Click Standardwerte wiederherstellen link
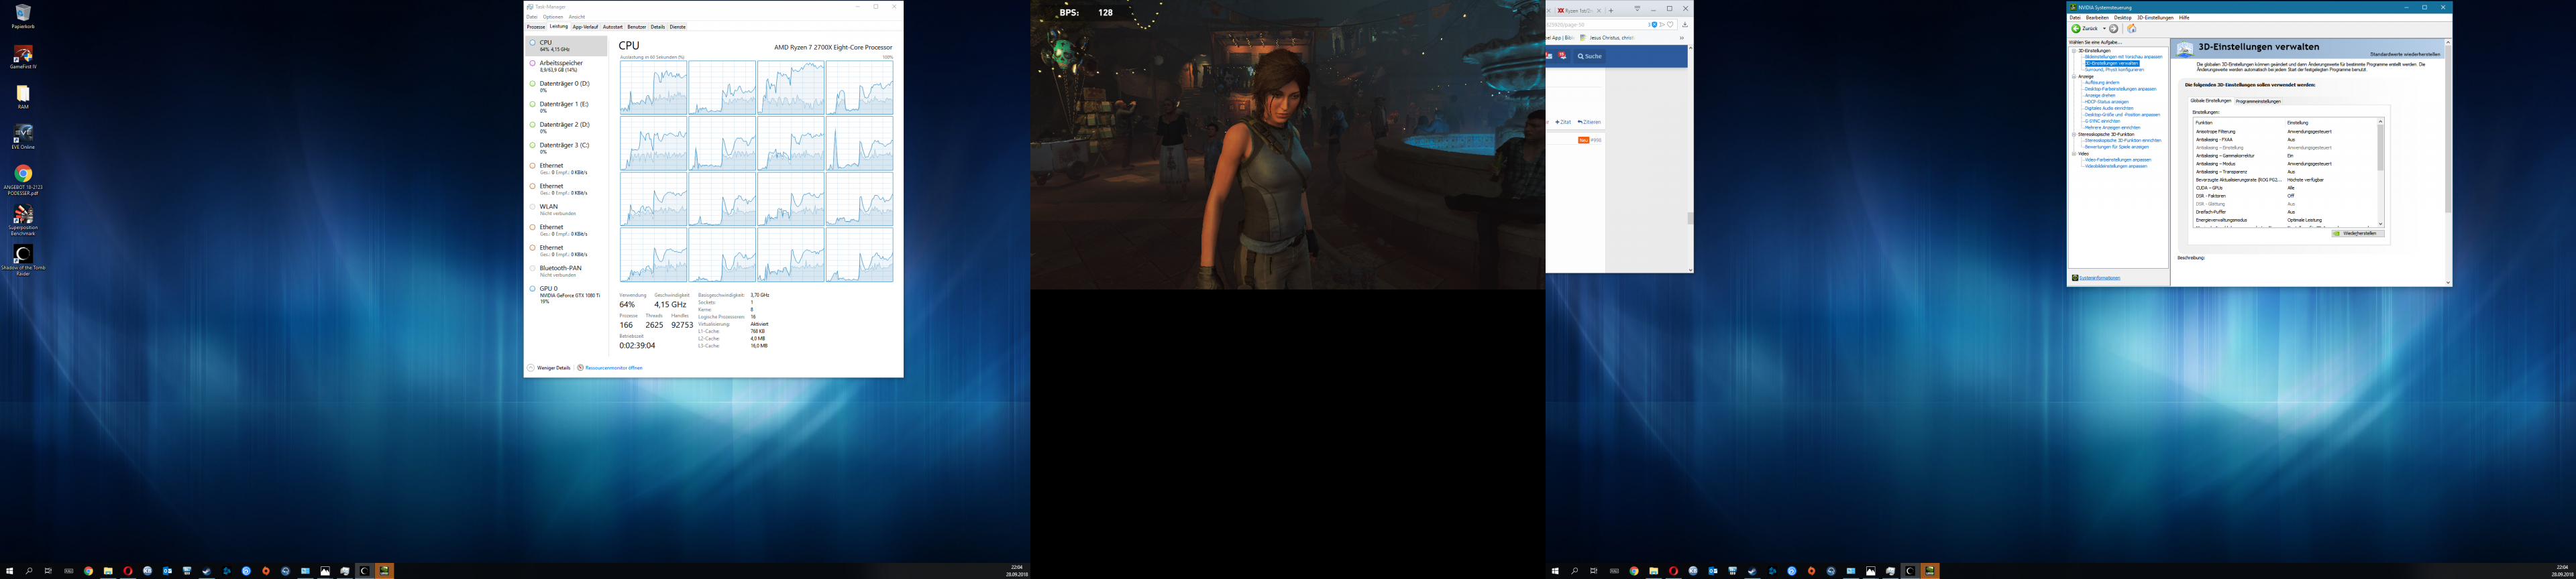Screen dimensions: 2576x579 [2405, 54]
